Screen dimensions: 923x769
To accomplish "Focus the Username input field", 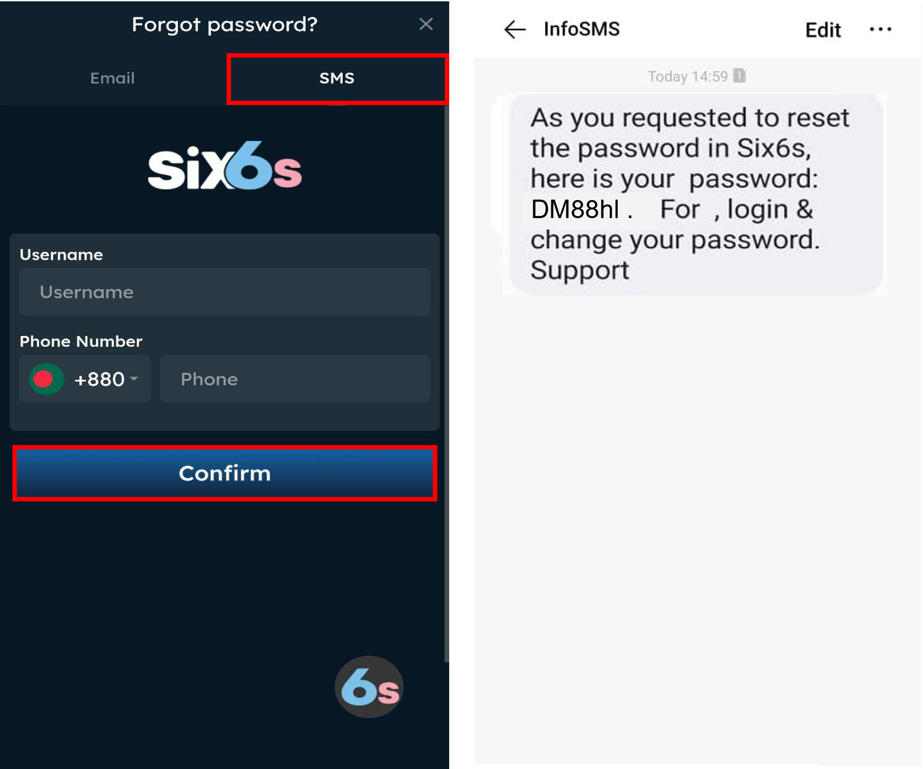I will (x=224, y=292).
